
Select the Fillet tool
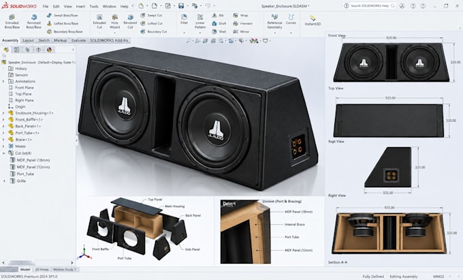pos(184,19)
